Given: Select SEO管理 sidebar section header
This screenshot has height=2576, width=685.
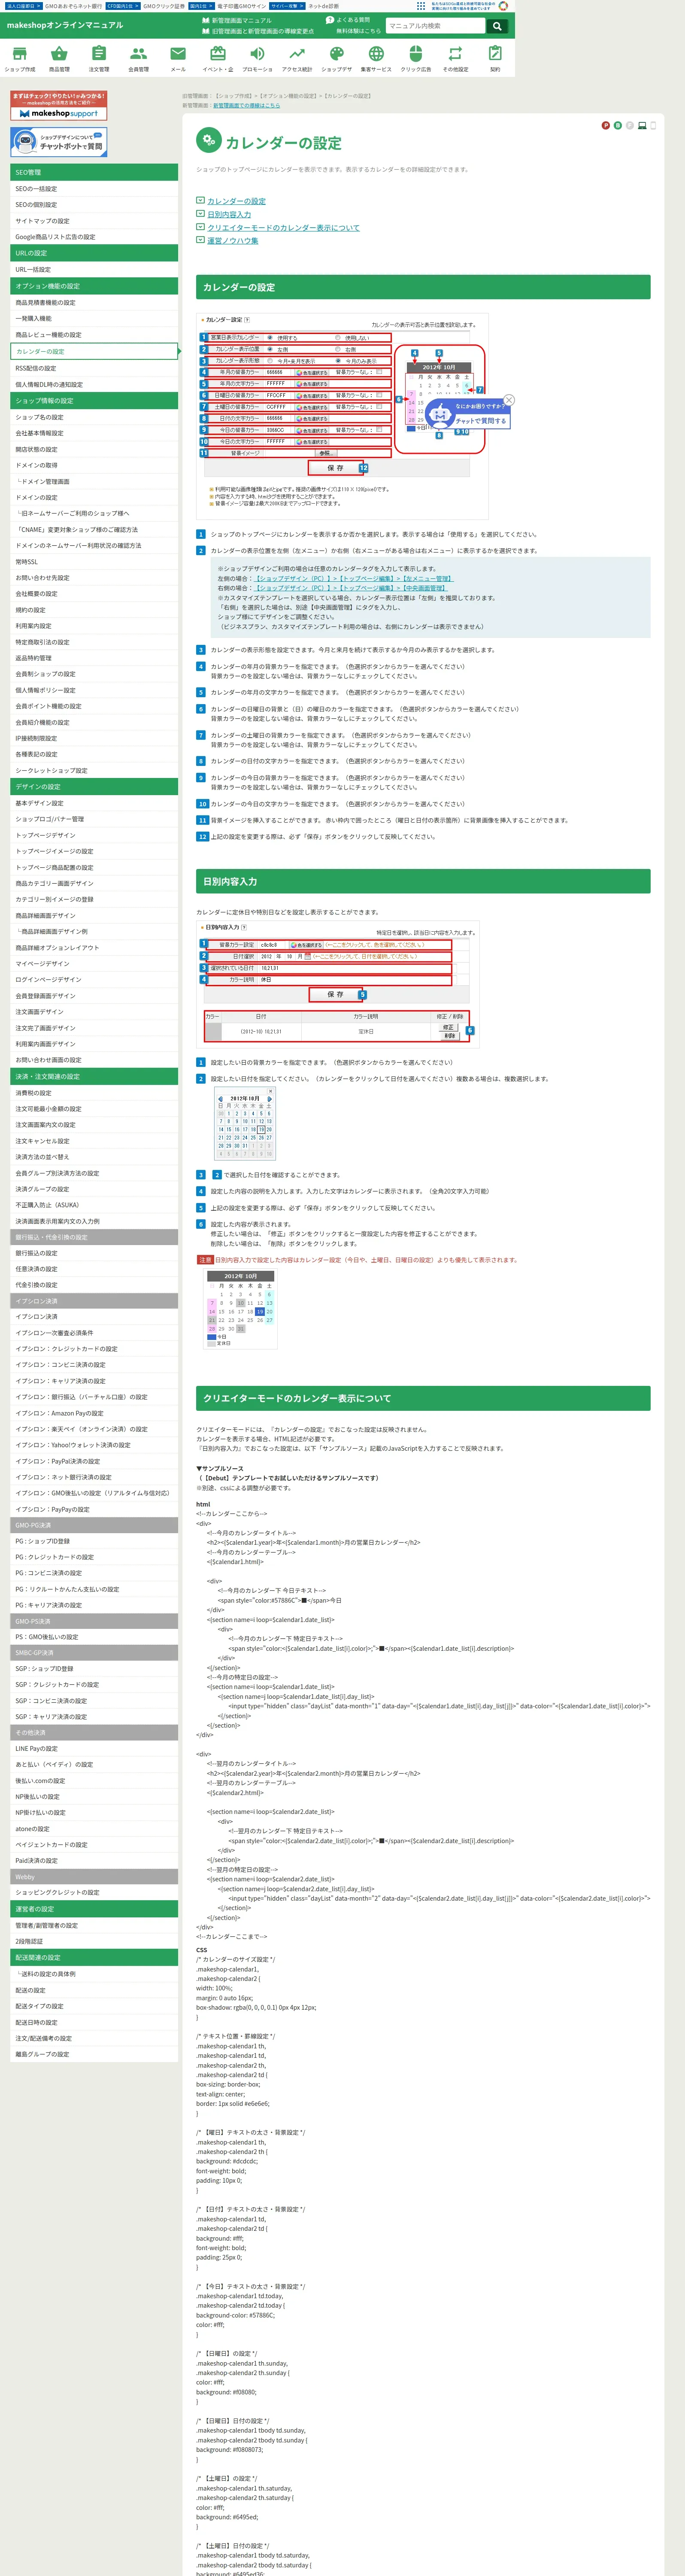Looking at the screenshot, I should pos(94,172).
